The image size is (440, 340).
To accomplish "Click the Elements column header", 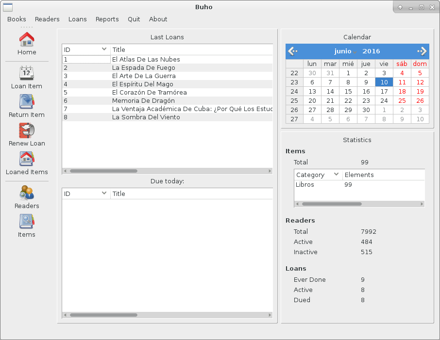I will point(384,175).
